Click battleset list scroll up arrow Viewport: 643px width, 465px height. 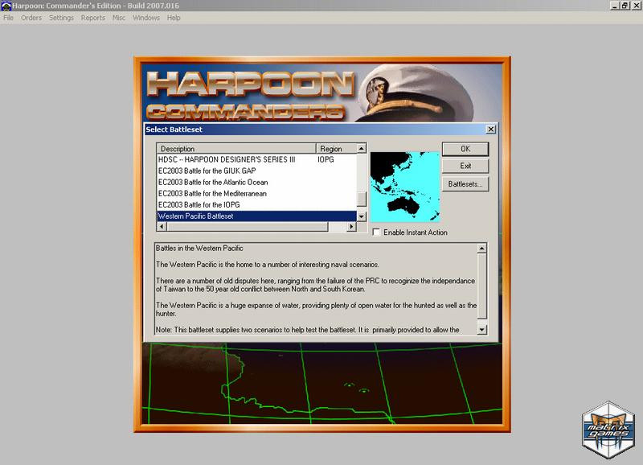coord(361,148)
